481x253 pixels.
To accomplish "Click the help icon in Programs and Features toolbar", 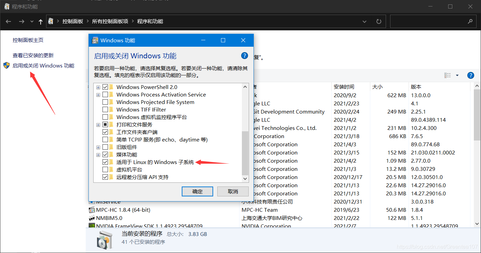I will (470, 75).
